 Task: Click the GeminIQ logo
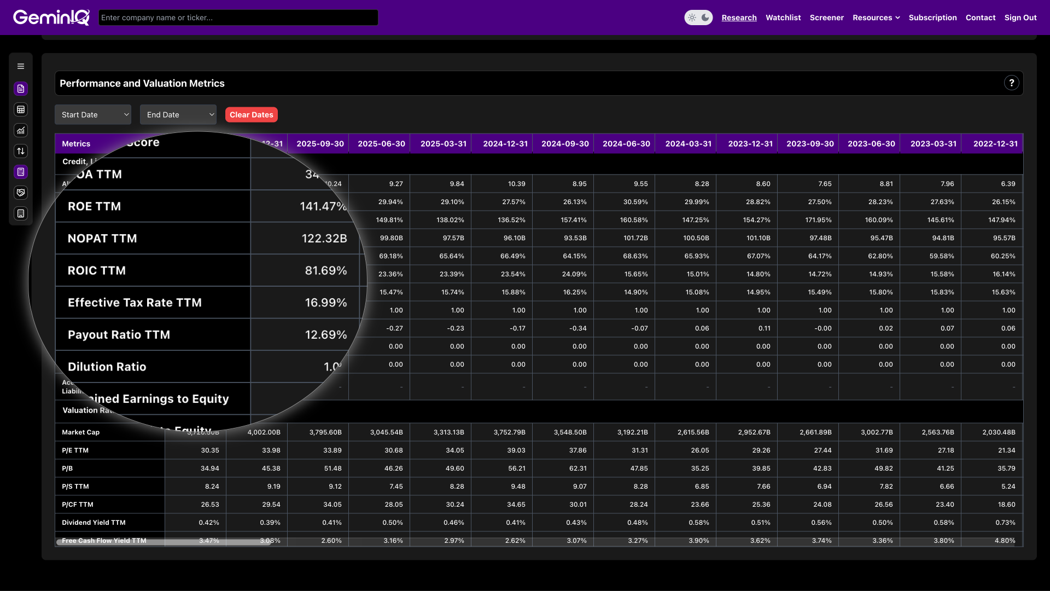51,18
